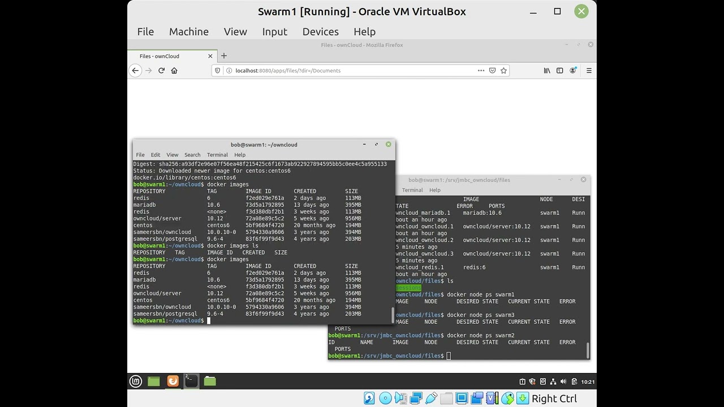Open a new Firefox tab
The height and width of the screenshot is (407, 724).
tap(224, 56)
